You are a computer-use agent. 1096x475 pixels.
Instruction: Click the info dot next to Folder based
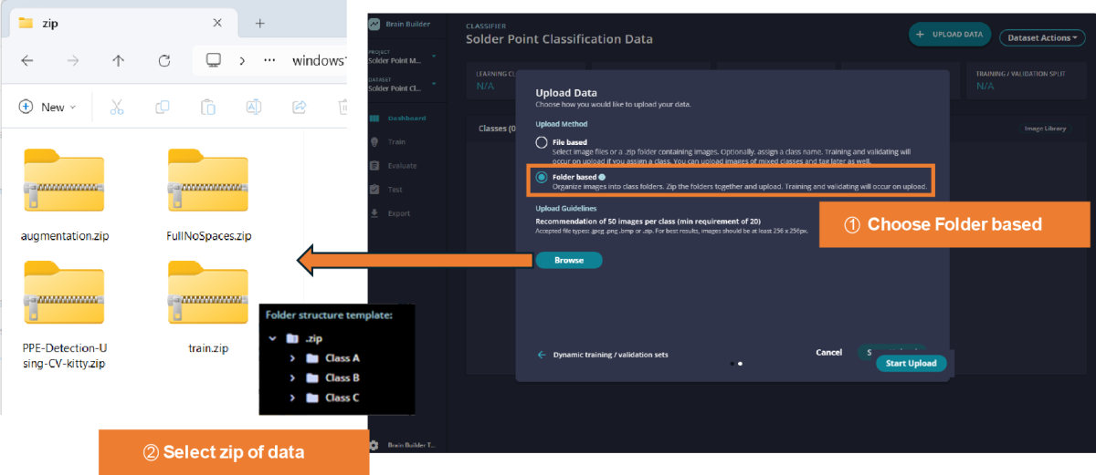click(x=601, y=177)
